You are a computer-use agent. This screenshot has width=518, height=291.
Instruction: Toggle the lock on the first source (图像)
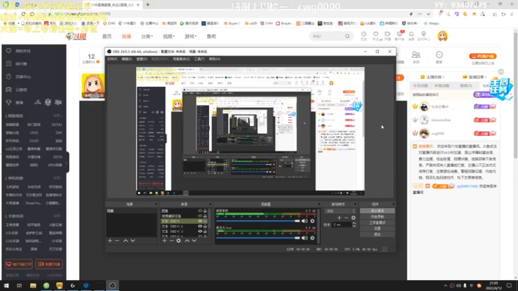[x=205, y=211]
